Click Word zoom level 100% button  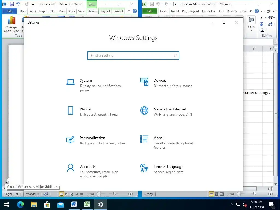(91, 194)
